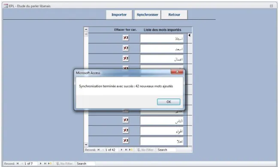The image size is (278, 167).
Task: Go to first record in main form navigator
Action: pos(18,164)
